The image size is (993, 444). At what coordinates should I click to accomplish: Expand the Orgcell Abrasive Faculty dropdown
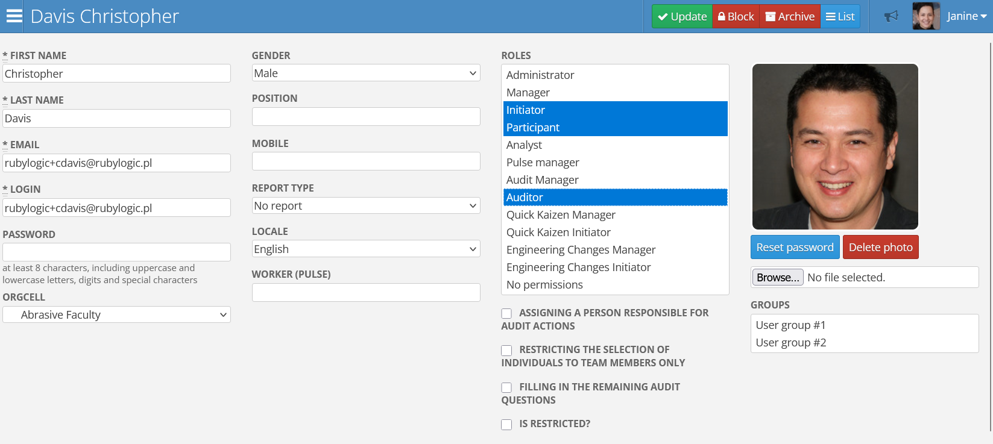click(116, 314)
